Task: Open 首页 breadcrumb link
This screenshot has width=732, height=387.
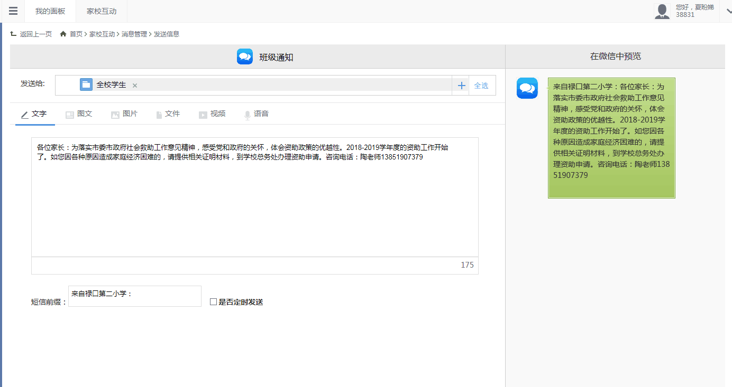Action: tap(76, 34)
